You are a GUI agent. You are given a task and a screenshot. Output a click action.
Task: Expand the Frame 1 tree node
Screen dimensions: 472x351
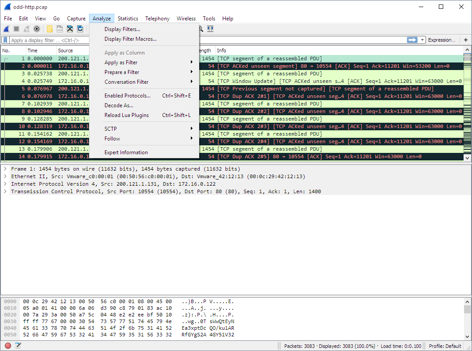tap(5, 169)
